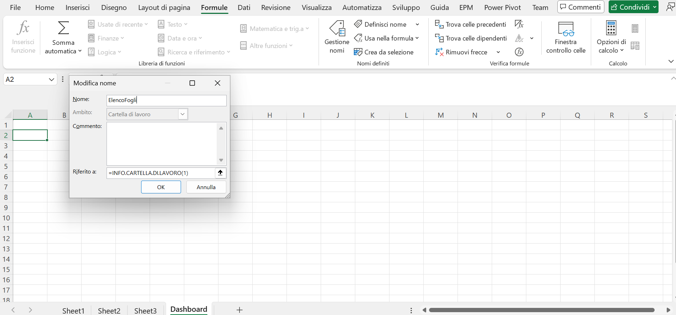Open the error checking dropdown arrow
Viewport: 676px width, 315px height.
click(532, 38)
